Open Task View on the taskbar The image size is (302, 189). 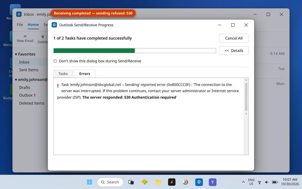coord(131,182)
